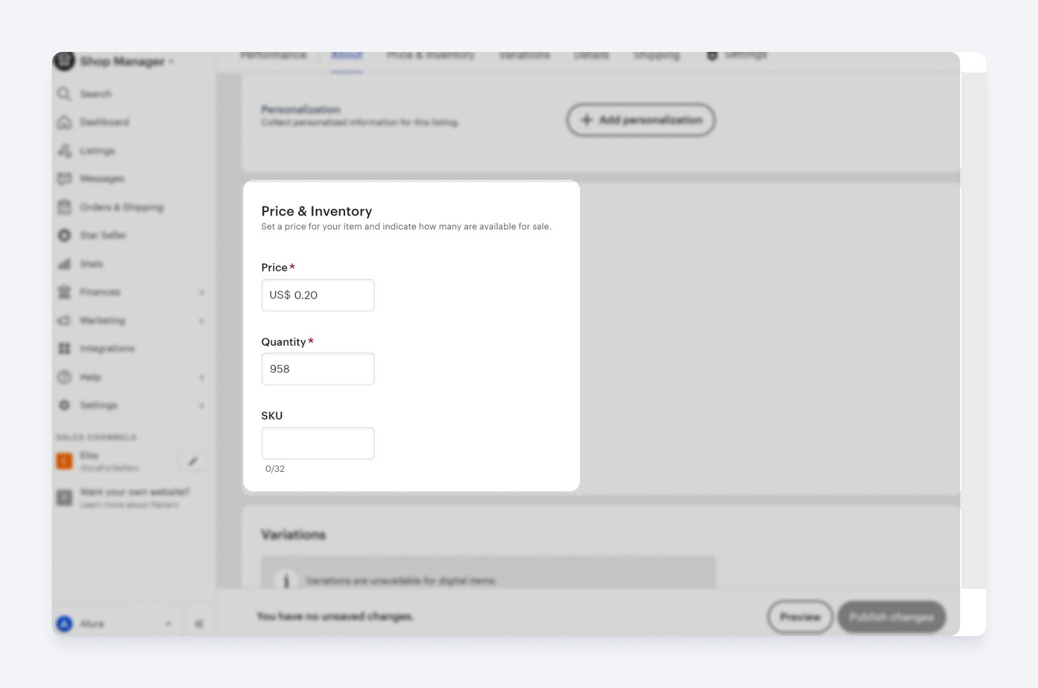This screenshot has width=1038, height=688.
Task: Open Listings via its sidebar icon
Action: 64,151
